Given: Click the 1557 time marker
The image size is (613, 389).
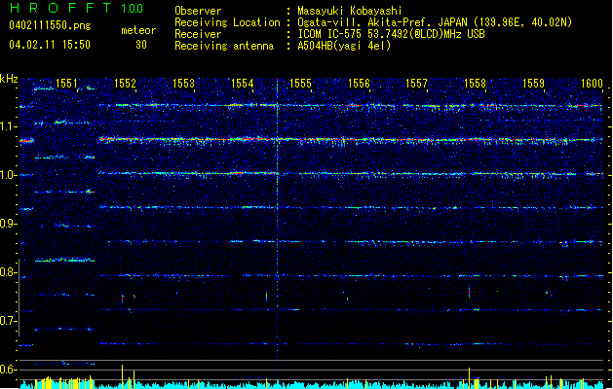Looking at the screenshot, I should (x=416, y=84).
